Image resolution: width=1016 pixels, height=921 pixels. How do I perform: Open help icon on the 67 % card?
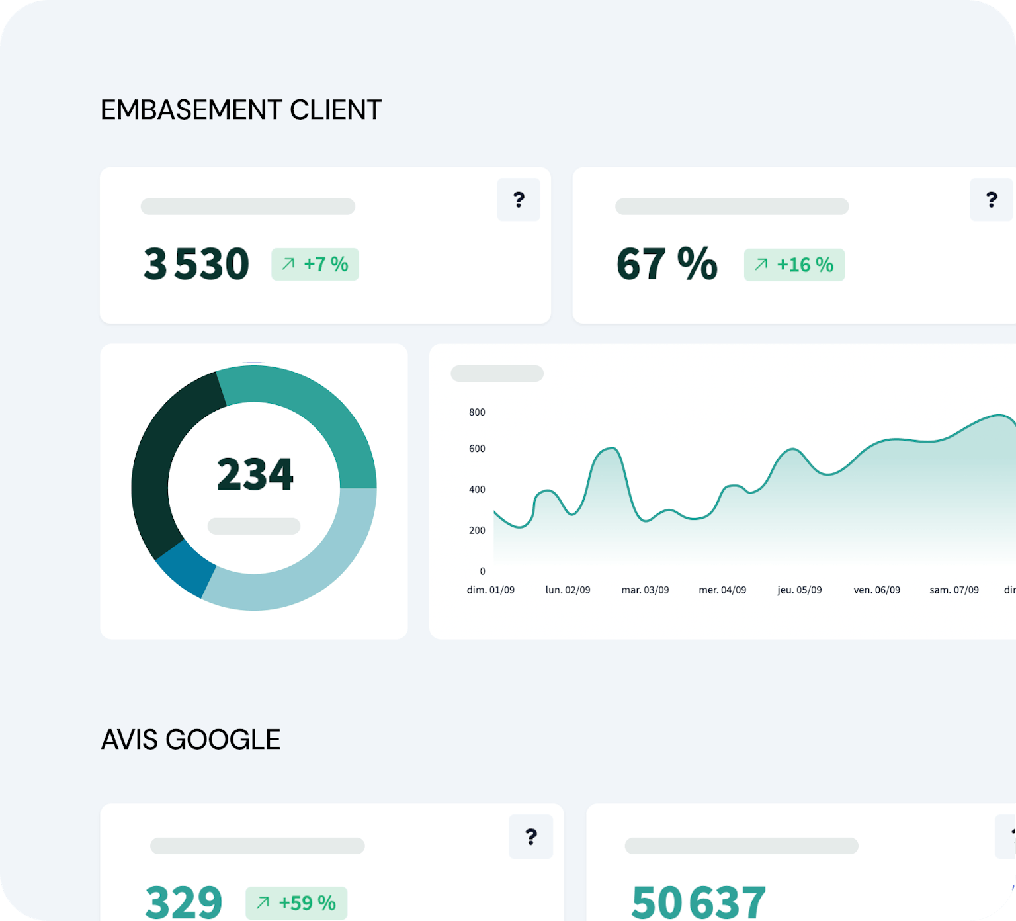(992, 199)
